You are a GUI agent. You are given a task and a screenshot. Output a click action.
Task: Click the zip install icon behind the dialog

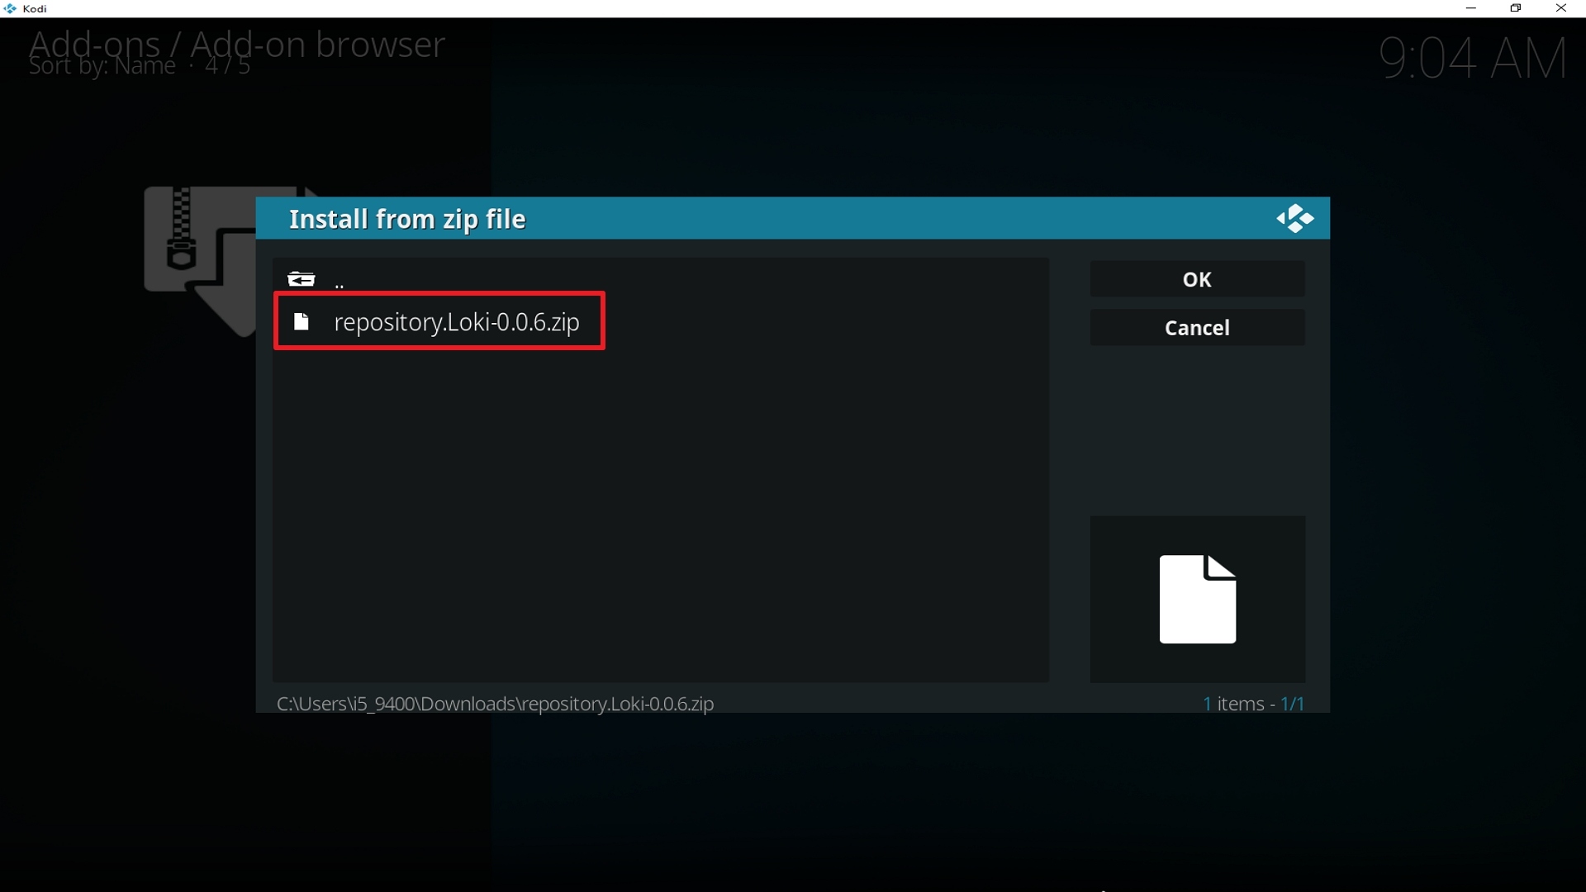point(200,261)
